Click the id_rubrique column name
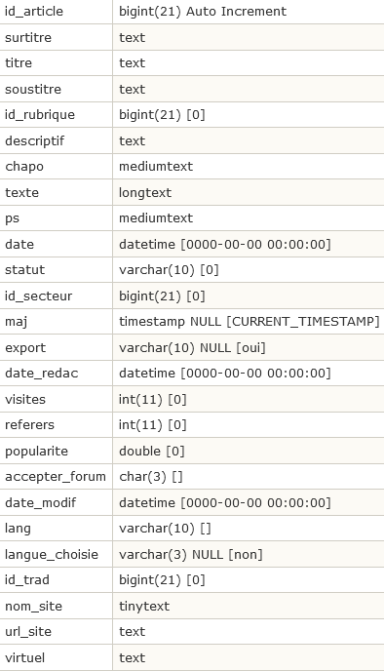This screenshot has height=671, width=384. [x=40, y=115]
